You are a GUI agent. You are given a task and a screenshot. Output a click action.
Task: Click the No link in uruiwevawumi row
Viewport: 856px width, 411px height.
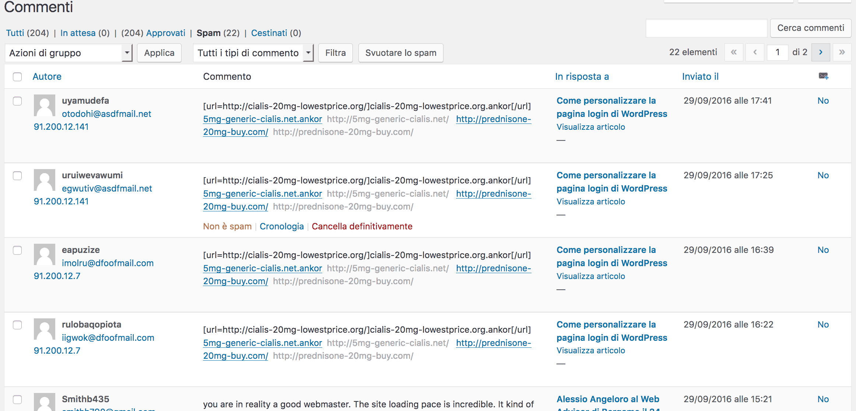(823, 175)
